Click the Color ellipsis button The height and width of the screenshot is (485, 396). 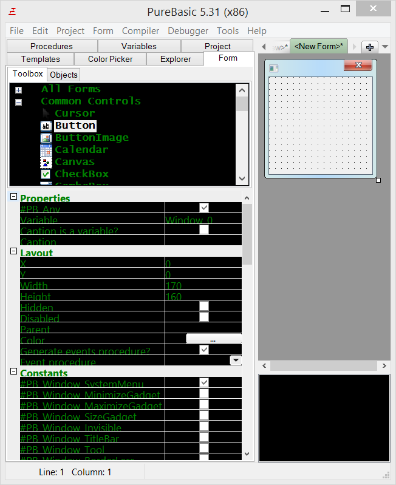(x=213, y=339)
